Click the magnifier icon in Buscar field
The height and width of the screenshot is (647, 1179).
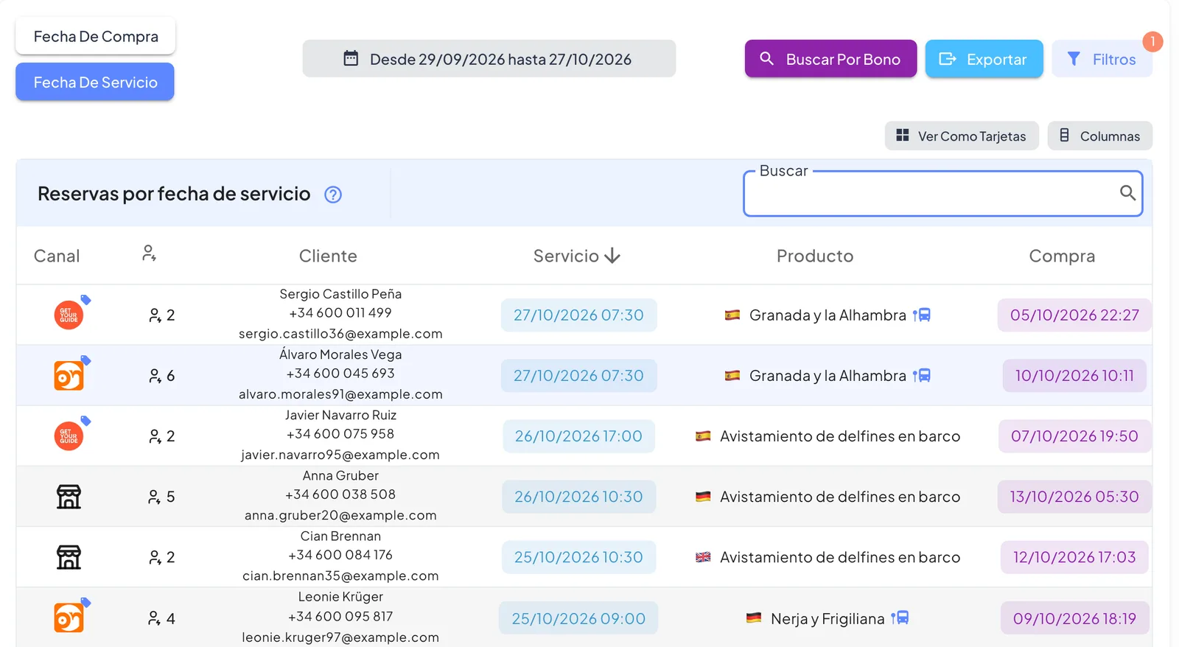[1127, 193]
